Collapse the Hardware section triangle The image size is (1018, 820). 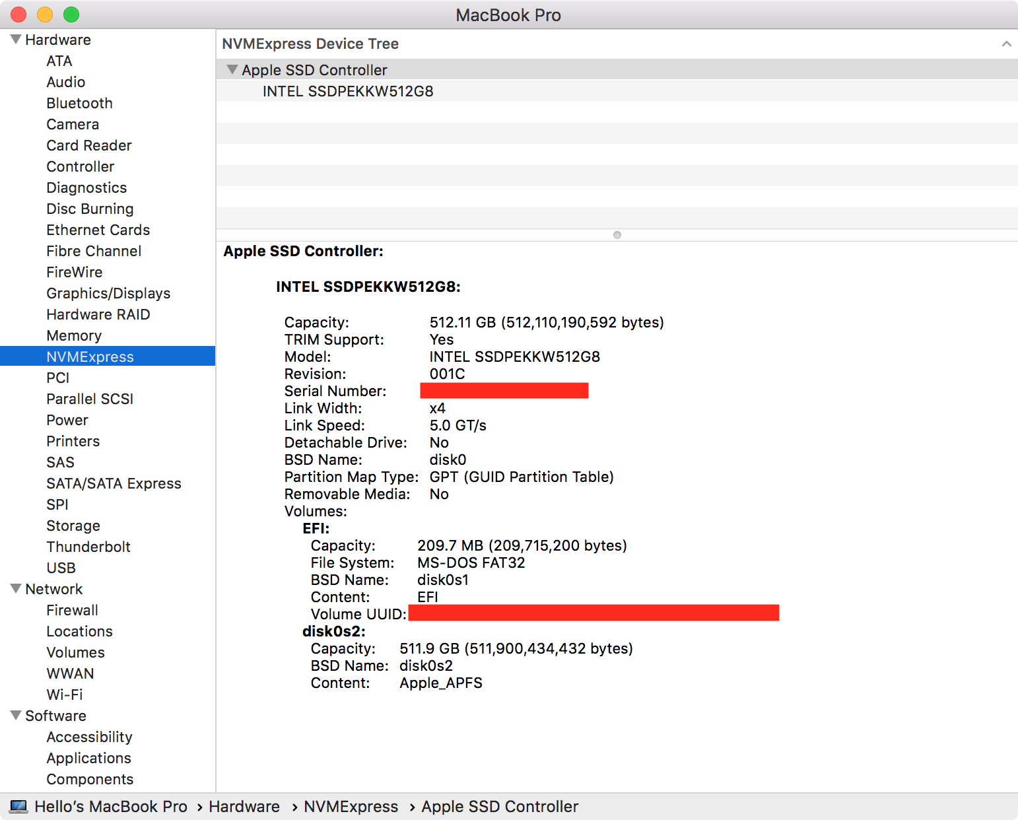tap(16, 40)
